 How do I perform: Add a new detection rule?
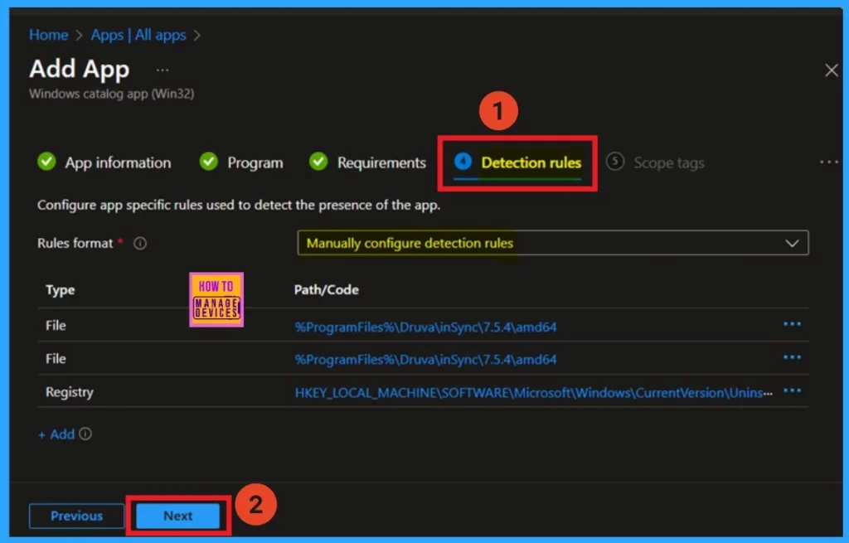(56, 434)
